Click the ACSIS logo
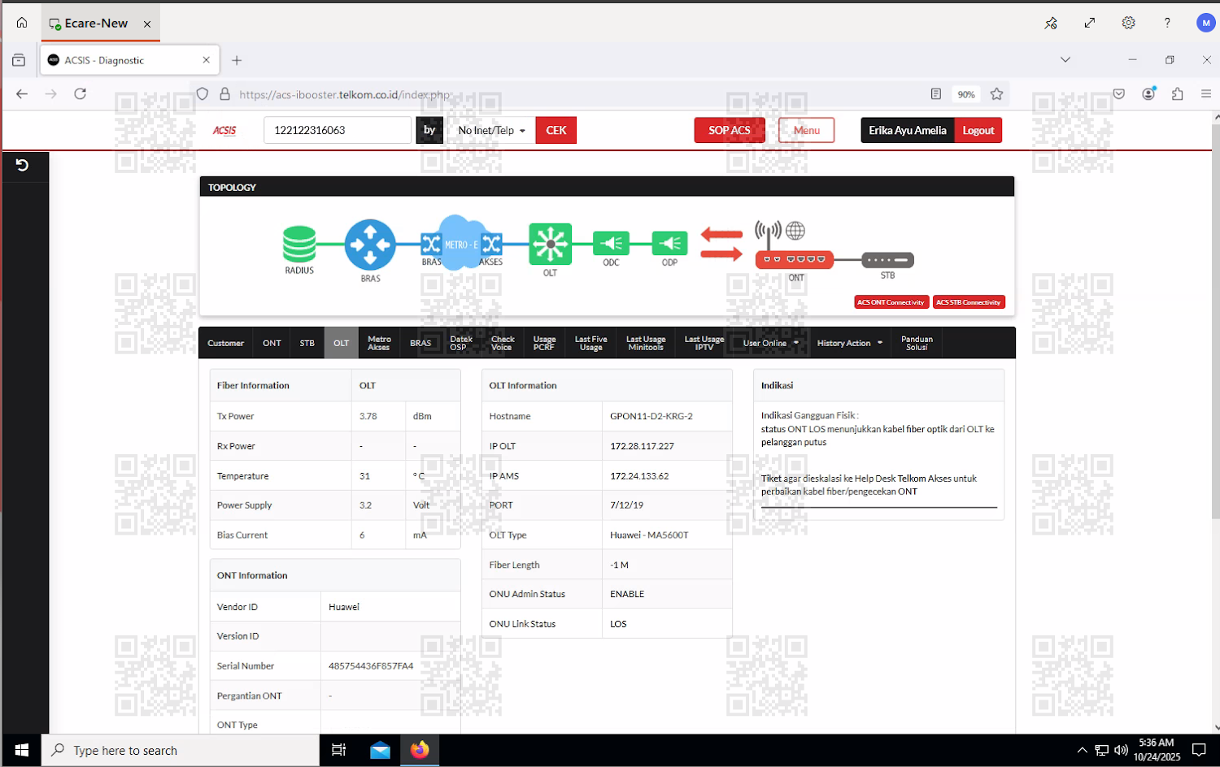Image resolution: width=1220 pixels, height=767 pixels. tap(224, 130)
